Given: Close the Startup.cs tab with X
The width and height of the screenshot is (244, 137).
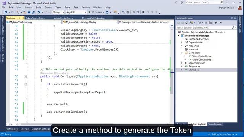Looking at the screenshot, I should click(x=22, y=18).
